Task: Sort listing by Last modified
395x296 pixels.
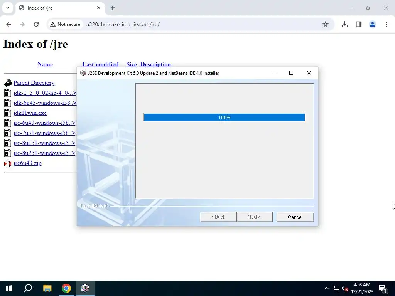Action: pos(100,64)
